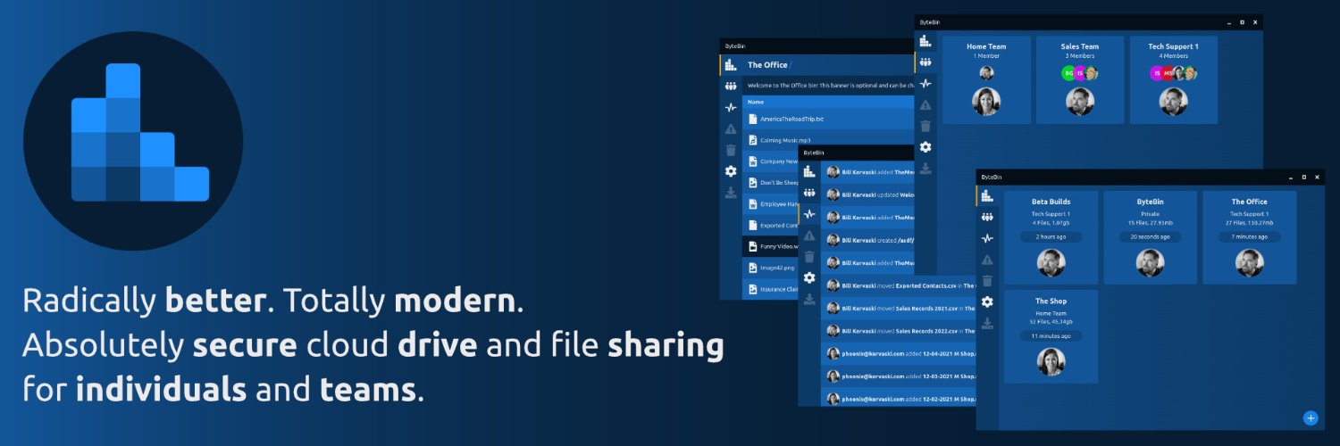Open the Sales Team card
This screenshot has height=446, width=1340.
(x=1080, y=79)
